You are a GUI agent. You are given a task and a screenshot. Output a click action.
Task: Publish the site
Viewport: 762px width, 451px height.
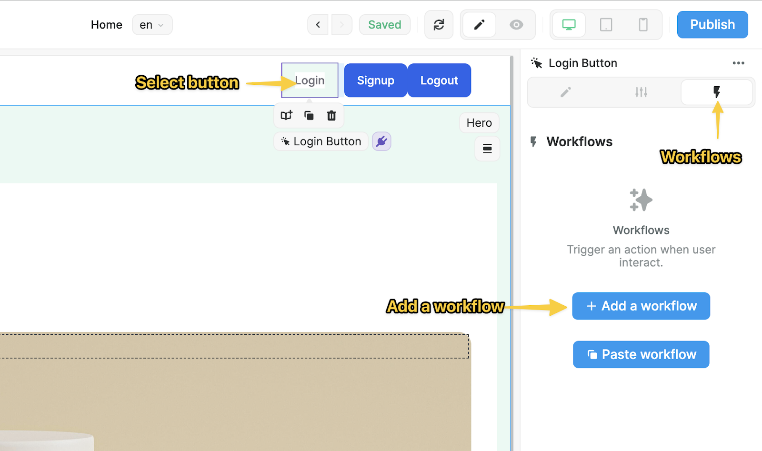click(712, 24)
